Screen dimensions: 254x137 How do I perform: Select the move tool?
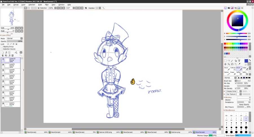tap(225, 64)
